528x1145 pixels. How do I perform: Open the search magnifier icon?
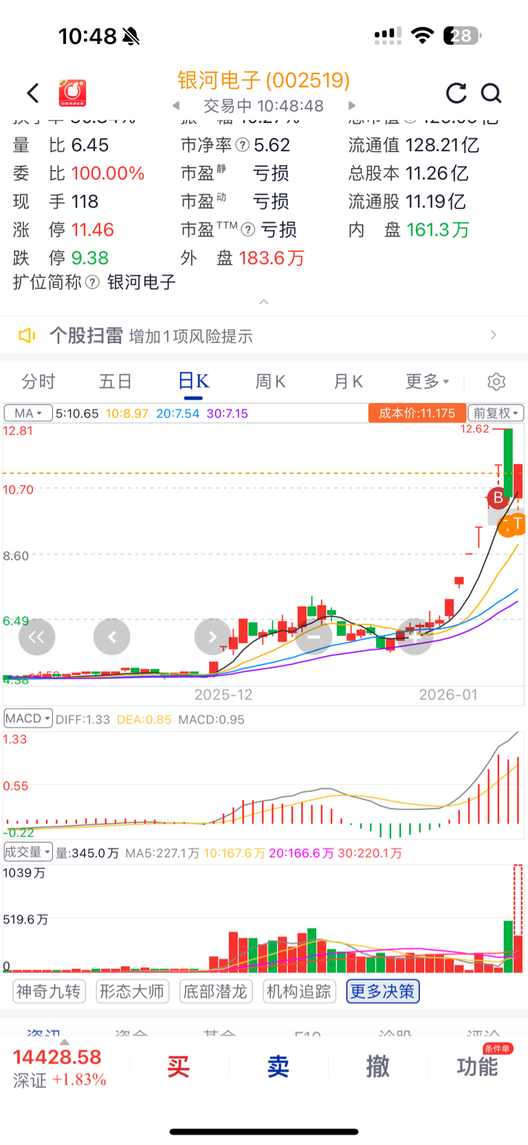pos(491,93)
